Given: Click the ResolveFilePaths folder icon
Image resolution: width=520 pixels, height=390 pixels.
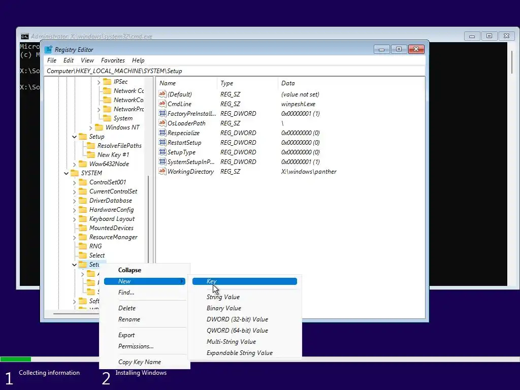Looking at the screenshot, I should coord(91,146).
